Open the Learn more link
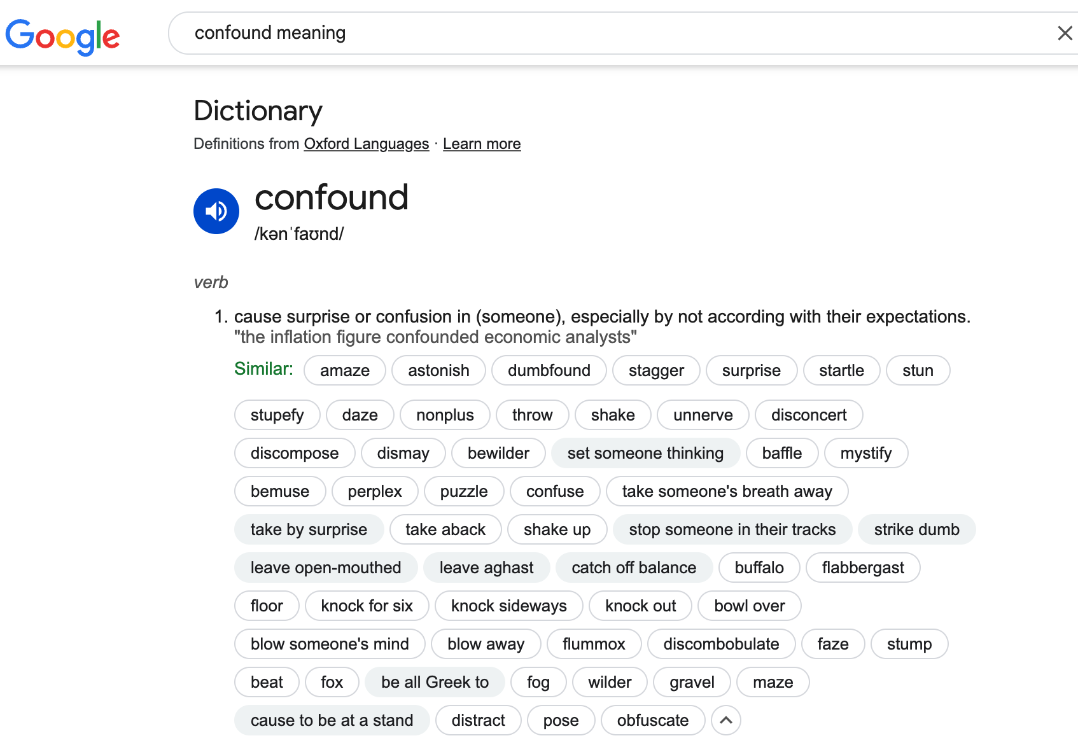Screen dimensions: 1078x738 [482, 144]
